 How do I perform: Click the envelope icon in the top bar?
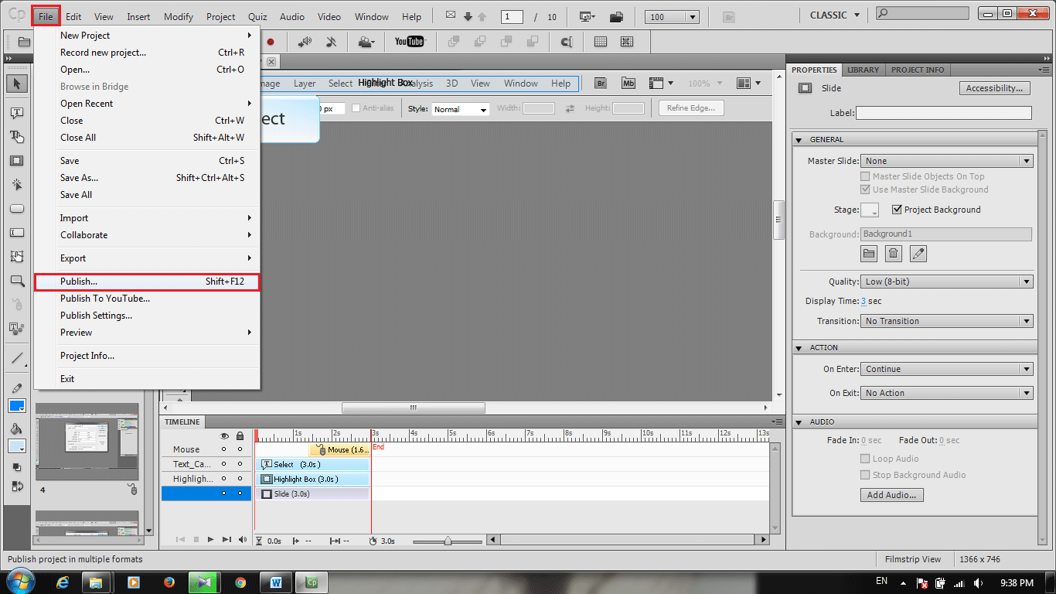[x=451, y=16]
